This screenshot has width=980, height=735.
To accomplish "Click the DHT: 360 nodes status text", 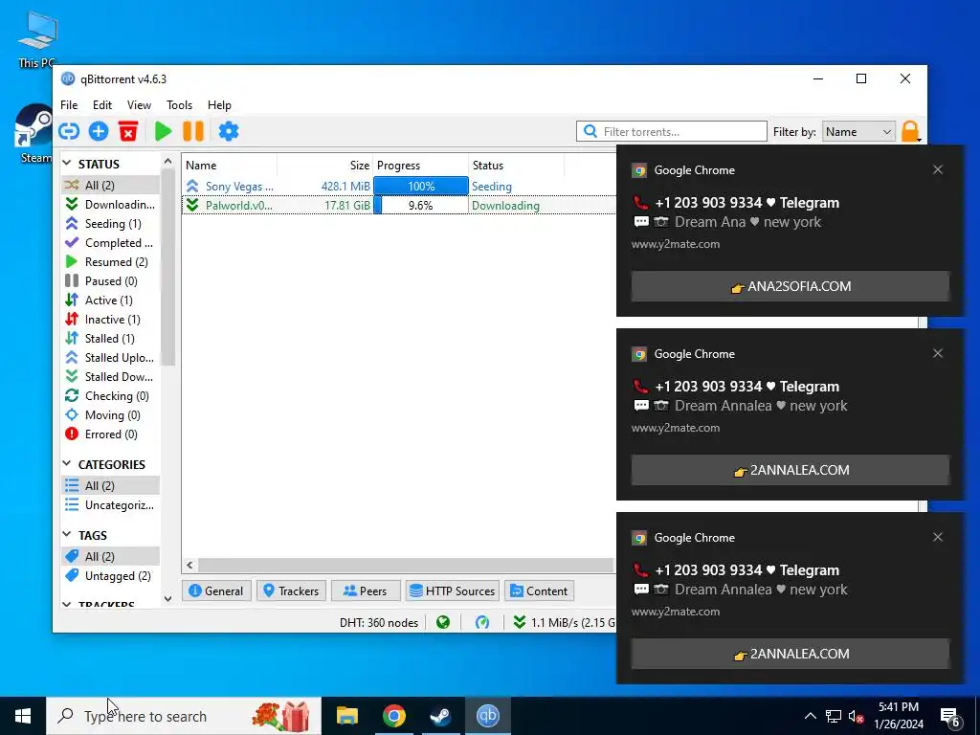I will (x=379, y=622).
